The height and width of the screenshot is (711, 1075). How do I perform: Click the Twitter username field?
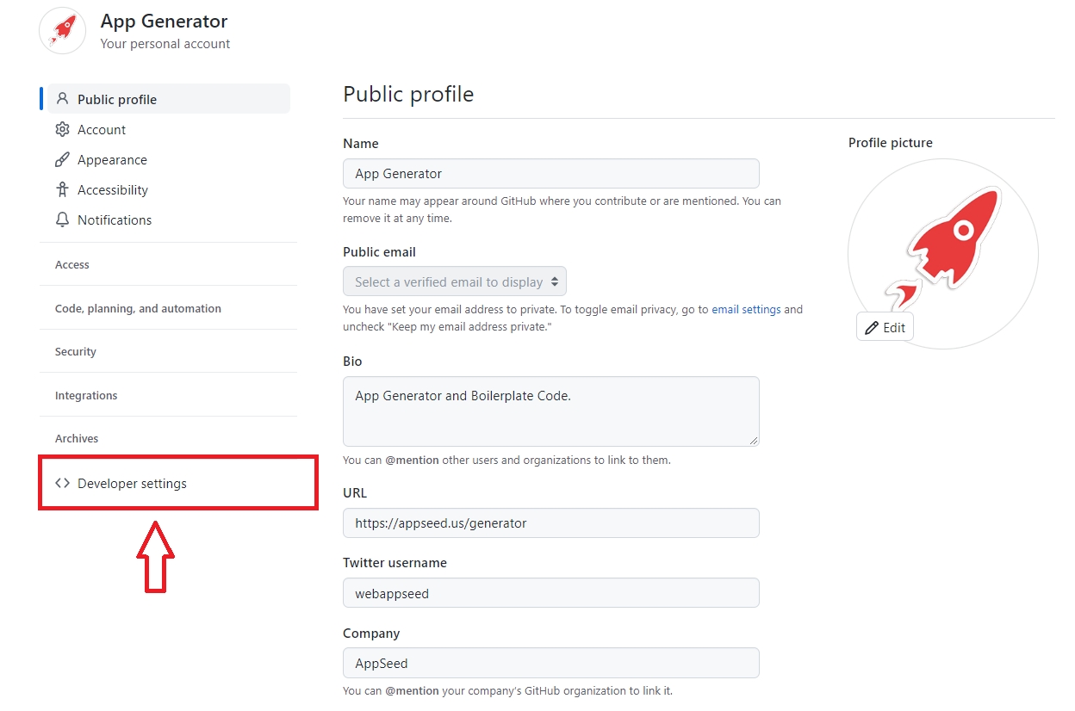coord(550,593)
